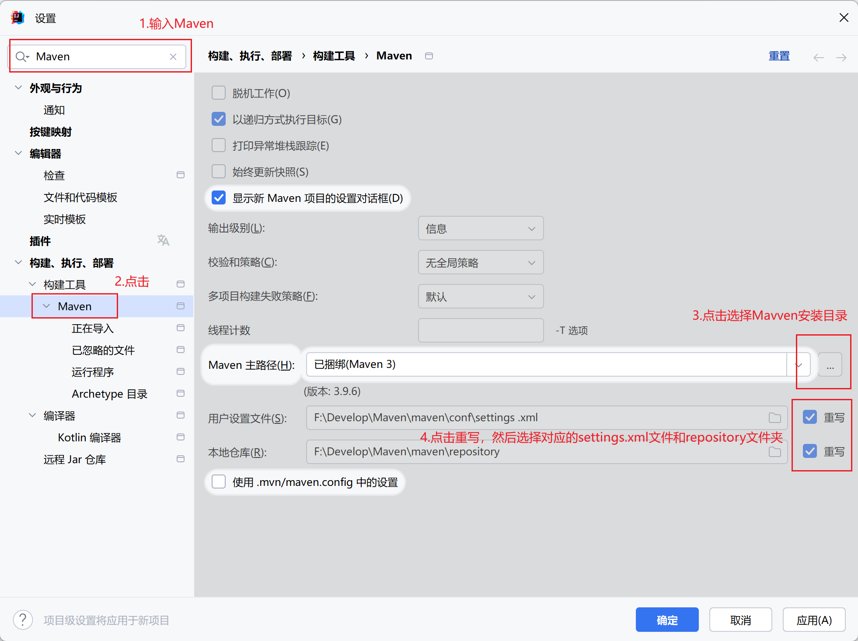
Task: Click project-level icon on Kotlin 编译器 row
Action: coord(181,437)
